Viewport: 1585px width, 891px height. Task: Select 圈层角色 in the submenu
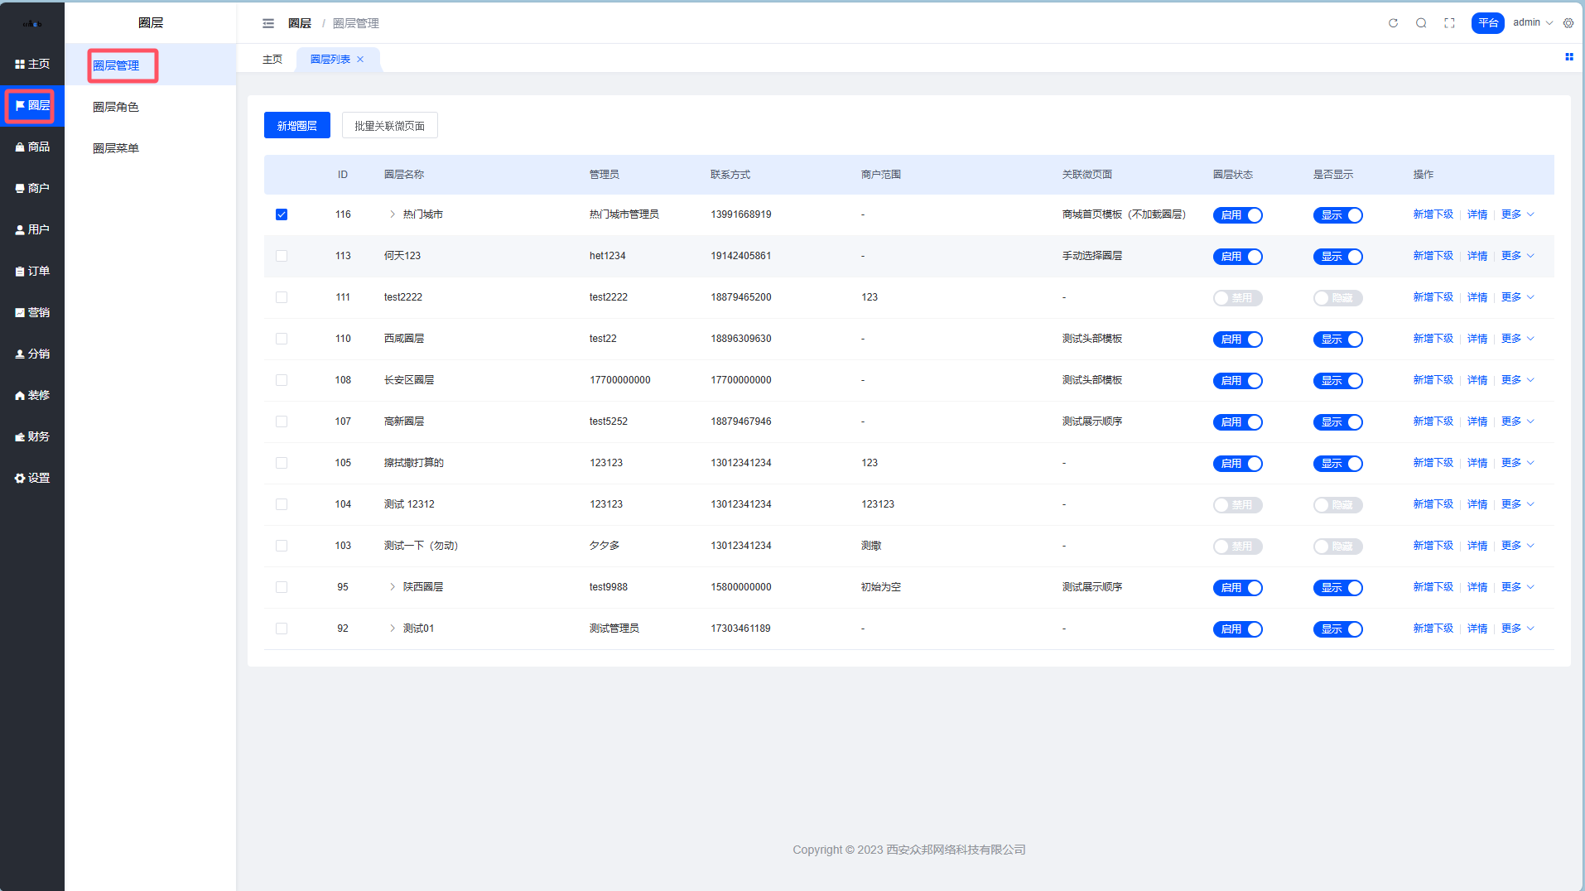pyautogui.click(x=116, y=107)
